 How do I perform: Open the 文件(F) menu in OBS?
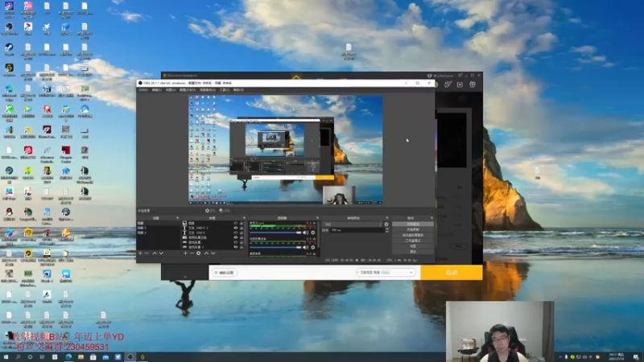coord(143,90)
